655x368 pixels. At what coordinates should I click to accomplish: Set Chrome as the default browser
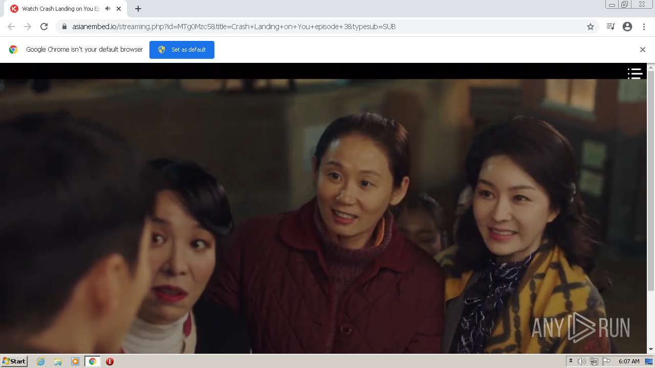point(182,50)
